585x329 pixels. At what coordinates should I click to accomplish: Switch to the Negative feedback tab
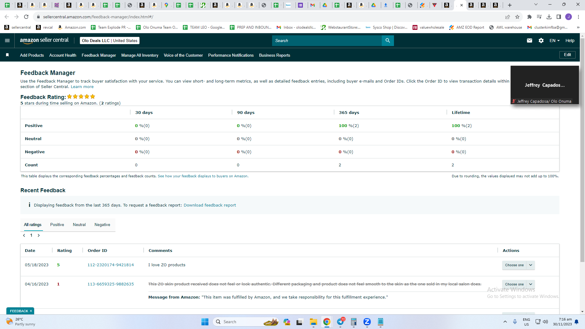coord(102,225)
